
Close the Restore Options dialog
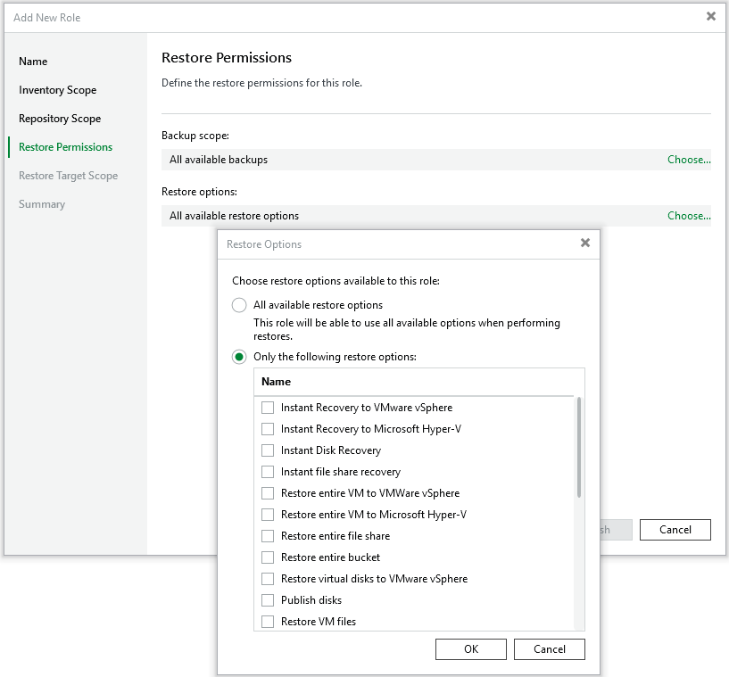[585, 243]
